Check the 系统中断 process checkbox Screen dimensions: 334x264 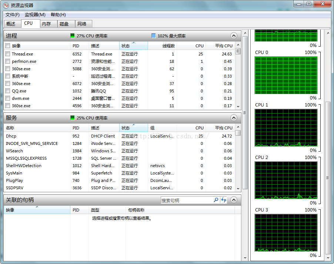(x=8, y=76)
